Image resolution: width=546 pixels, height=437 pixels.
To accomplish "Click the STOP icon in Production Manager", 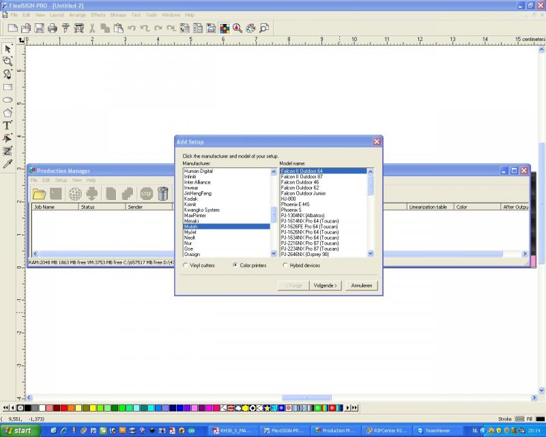I will tap(146, 194).
